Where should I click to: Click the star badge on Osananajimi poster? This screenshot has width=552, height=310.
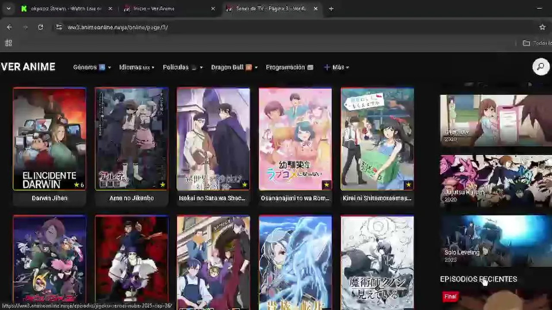(326, 185)
